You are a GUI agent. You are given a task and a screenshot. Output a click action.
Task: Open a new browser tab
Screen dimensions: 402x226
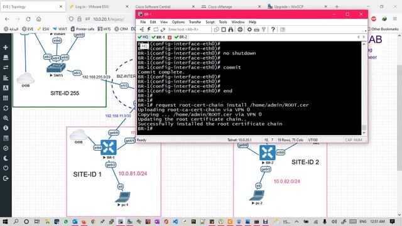[337, 7]
